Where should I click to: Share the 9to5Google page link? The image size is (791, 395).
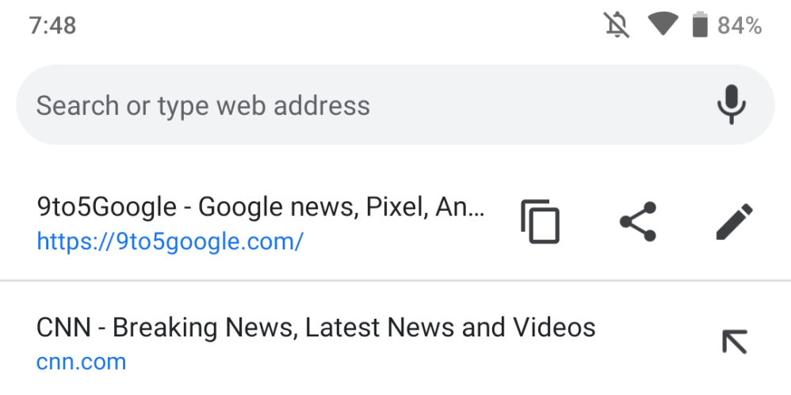click(637, 222)
